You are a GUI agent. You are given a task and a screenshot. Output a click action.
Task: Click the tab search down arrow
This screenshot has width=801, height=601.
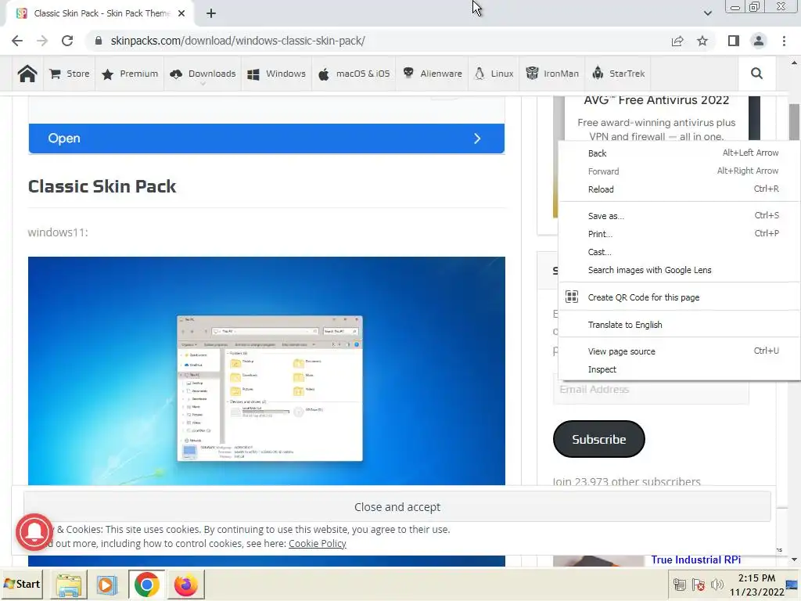point(707,13)
